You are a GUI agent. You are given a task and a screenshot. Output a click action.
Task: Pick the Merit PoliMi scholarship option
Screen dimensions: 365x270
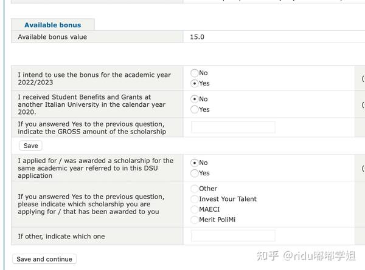click(195, 220)
